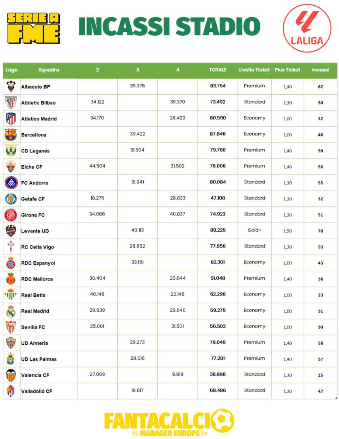Select Barcellona's total value 87.846
Image resolution: width=339 pixels, height=439 pixels.
218,134
